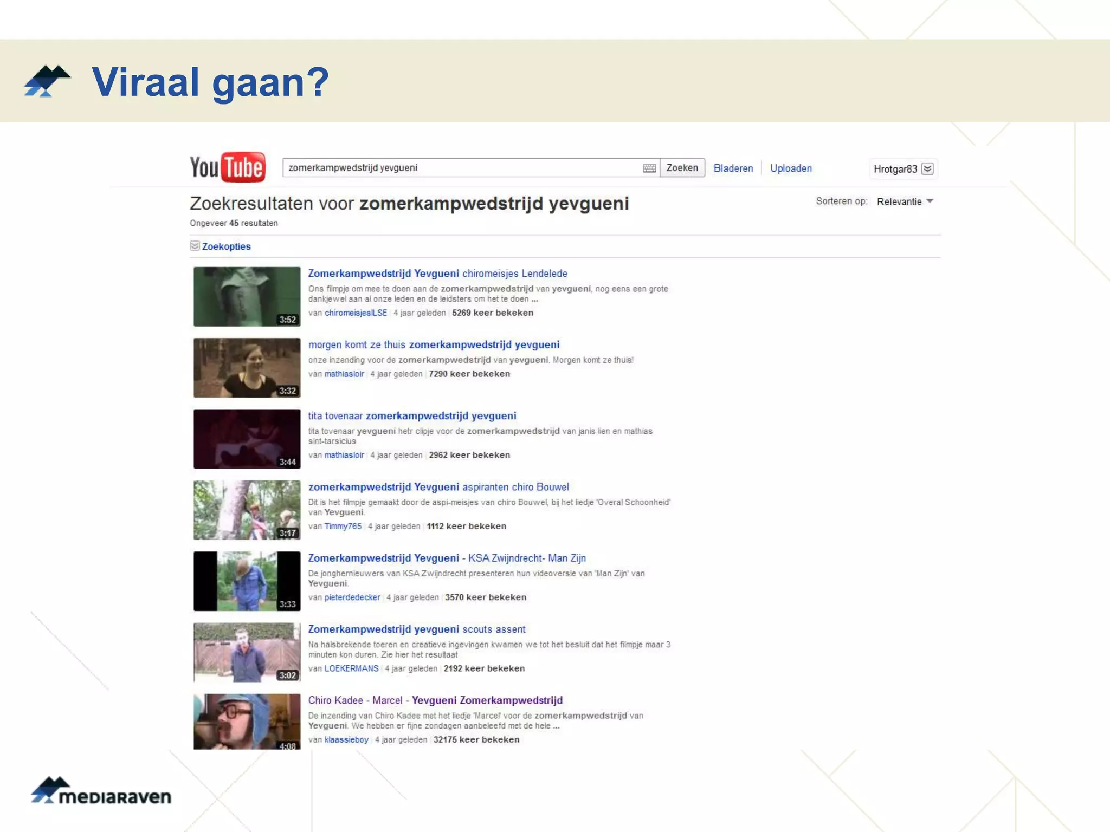Screen dimensions: 1110x832
Task: Click the mediaraven logo at bottom left
Action: 101,790
